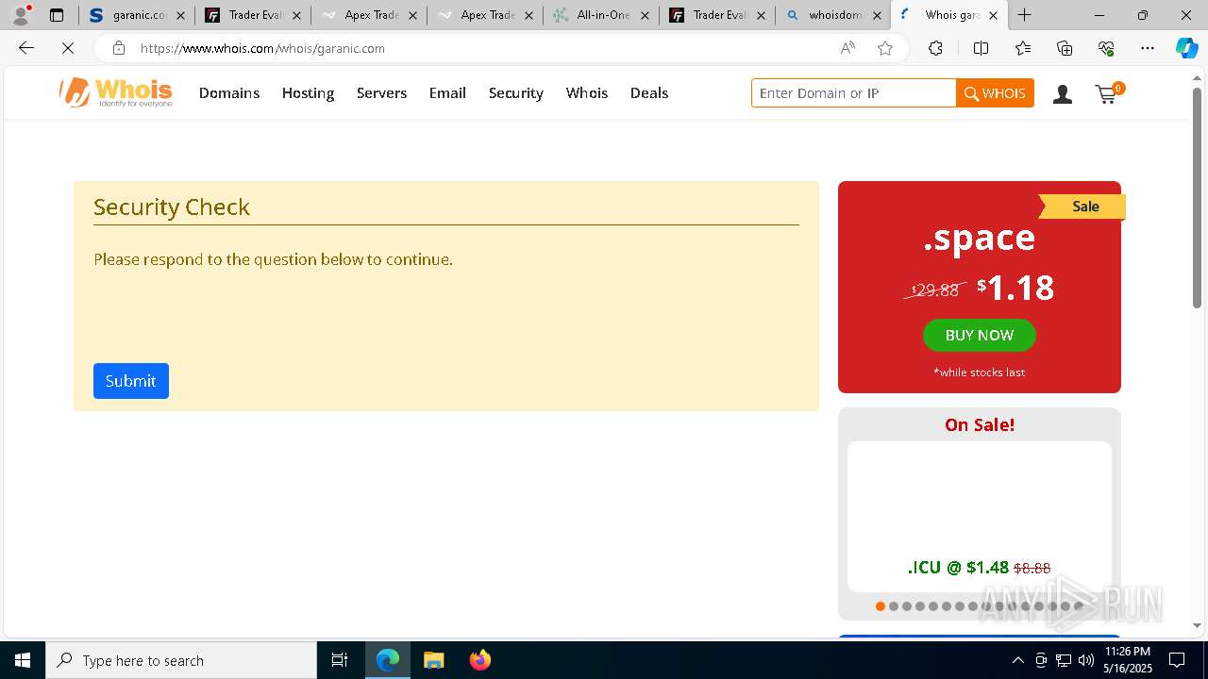
Task: Open the Whois menu item
Action: pos(587,92)
